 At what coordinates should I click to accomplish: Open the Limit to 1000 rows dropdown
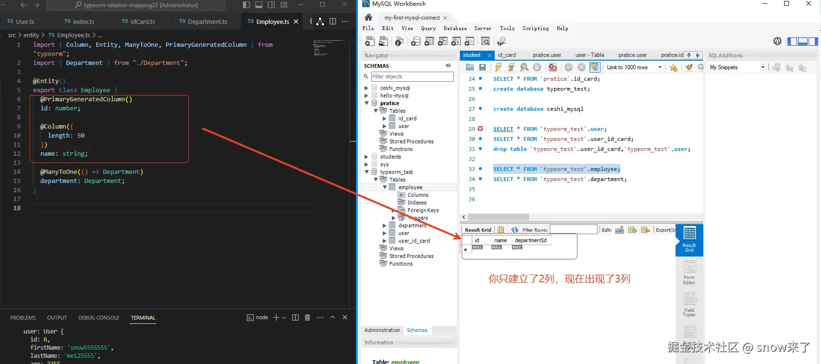coord(634,67)
